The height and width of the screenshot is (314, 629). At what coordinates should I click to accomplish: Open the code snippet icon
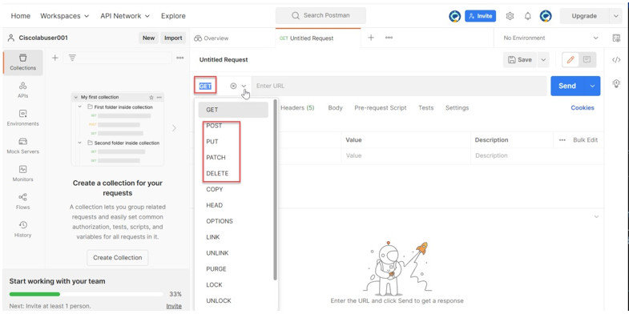coord(616,60)
